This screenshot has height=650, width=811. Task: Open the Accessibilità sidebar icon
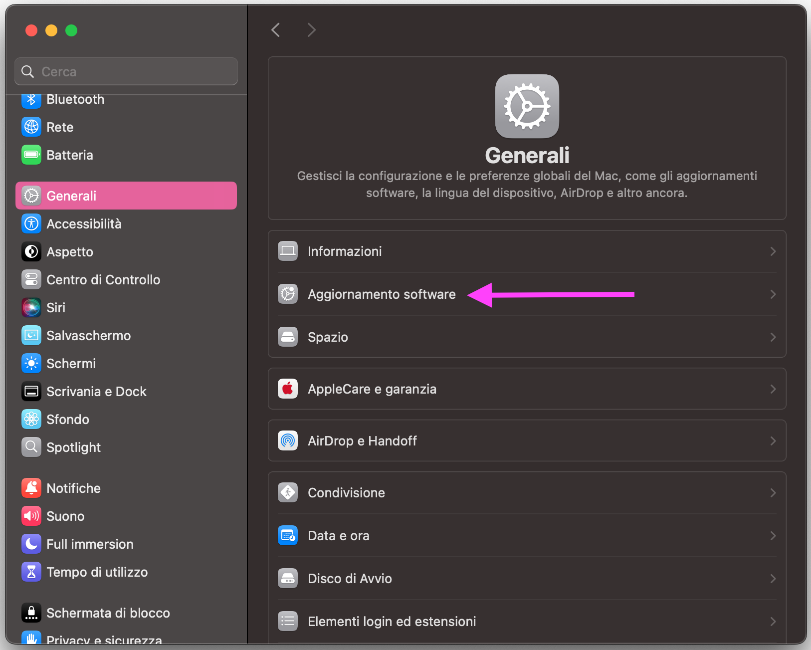31,223
